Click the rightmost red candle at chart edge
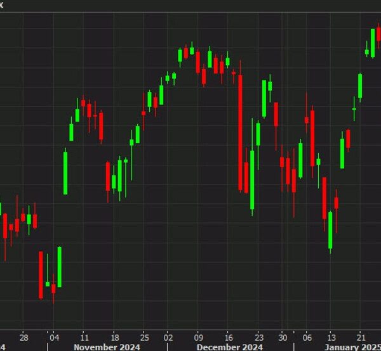 click(378, 34)
